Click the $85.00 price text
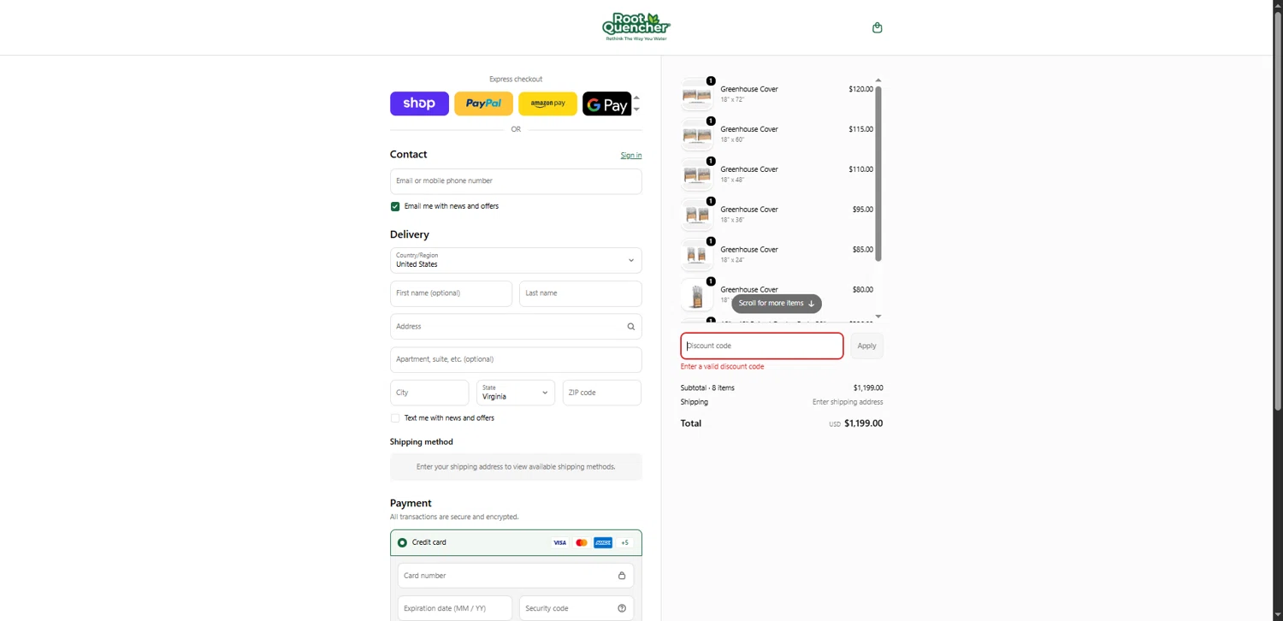The width and height of the screenshot is (1283, 621). [862, 250]
